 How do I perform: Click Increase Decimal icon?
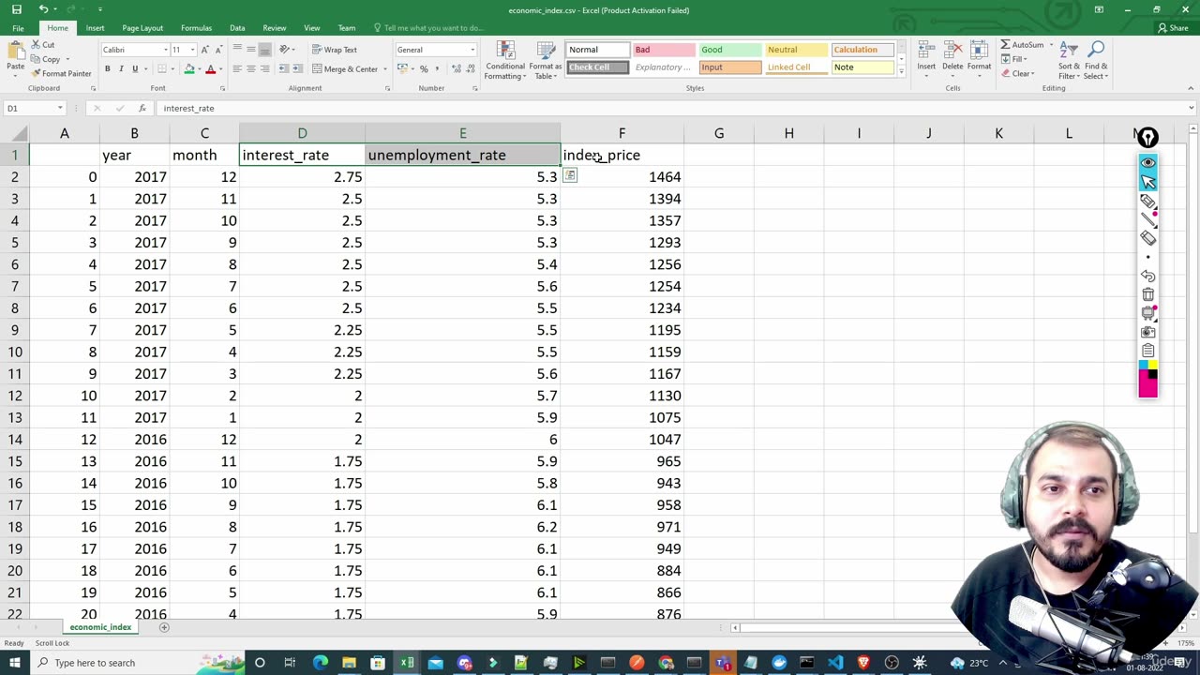[455, 68]
